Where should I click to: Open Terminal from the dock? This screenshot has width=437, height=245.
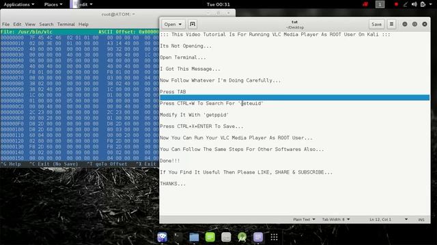[178, 237]
